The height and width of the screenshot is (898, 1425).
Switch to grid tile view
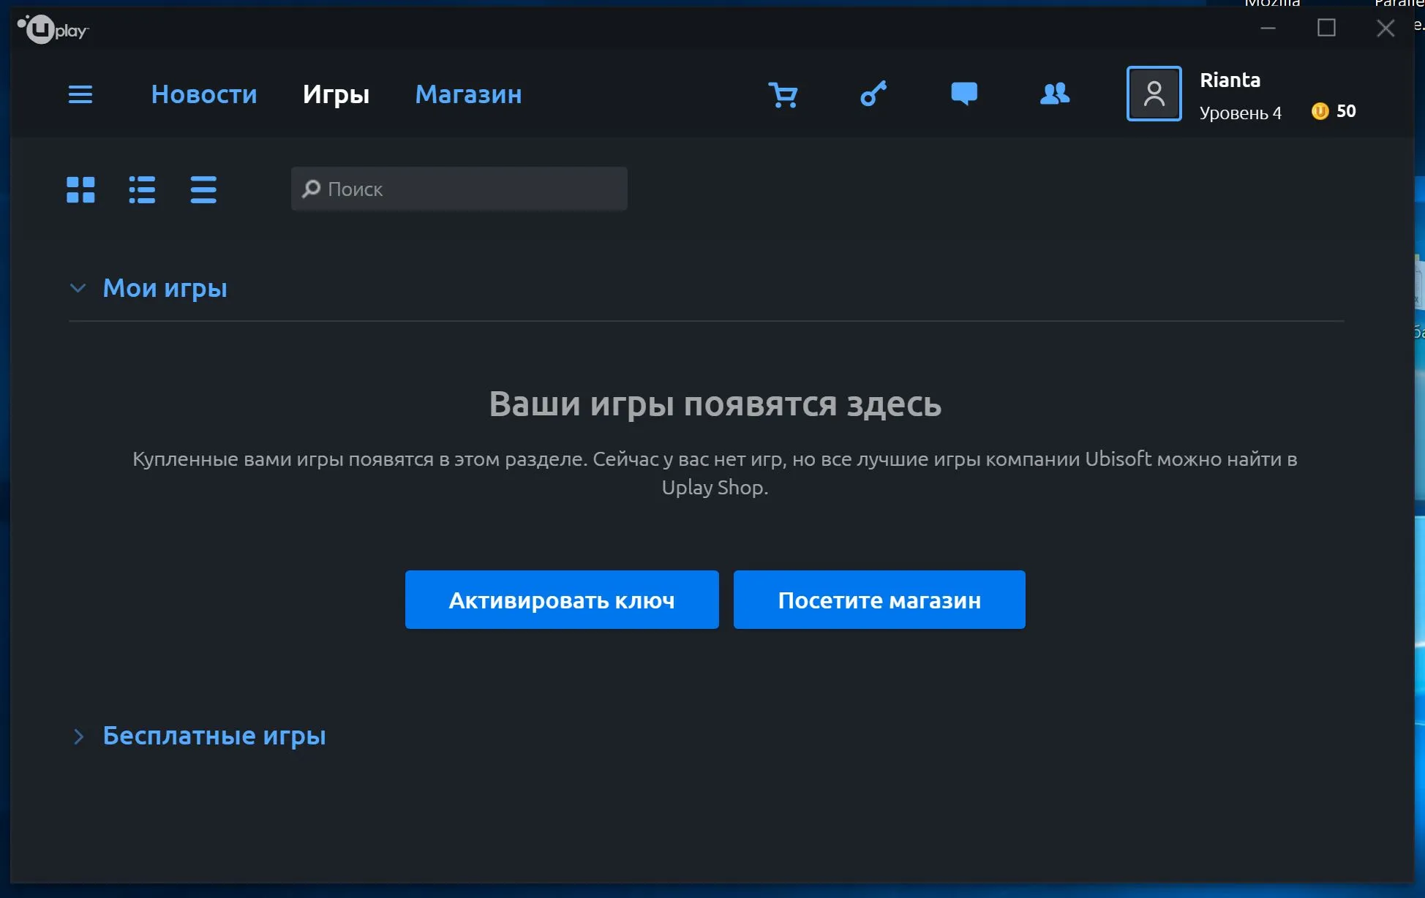click(x=80, y=189)
